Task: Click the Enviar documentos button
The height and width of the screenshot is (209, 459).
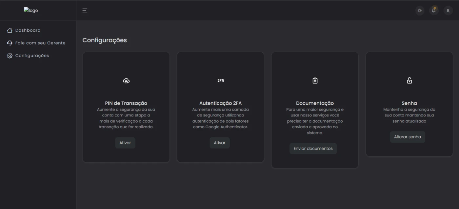Action: pos(313,148)
